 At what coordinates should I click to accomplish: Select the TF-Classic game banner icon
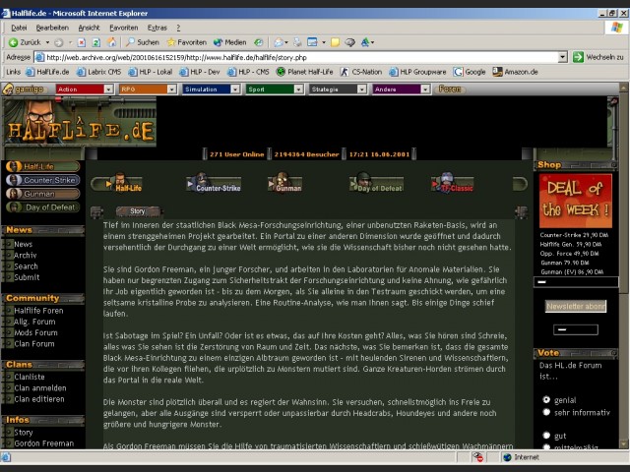coord(453,183)
